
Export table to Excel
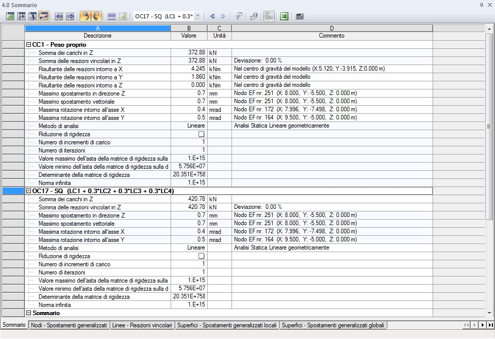pyautogui.click(x=284, y=16)
